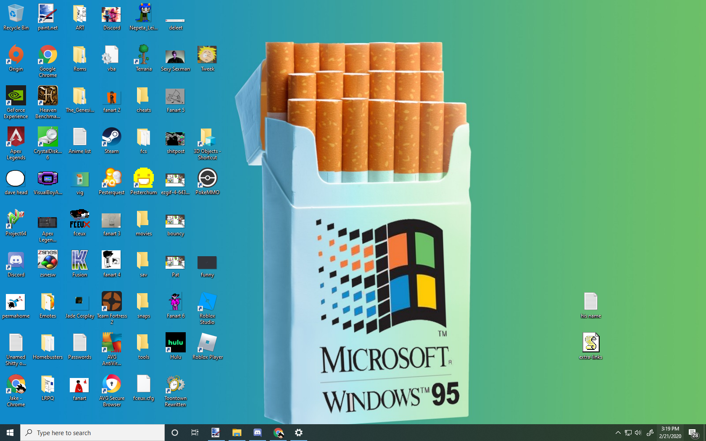The image size is (706, 441).
Task: Click the 3D Objects - Shortcut folder
Action: coord(208,144)
